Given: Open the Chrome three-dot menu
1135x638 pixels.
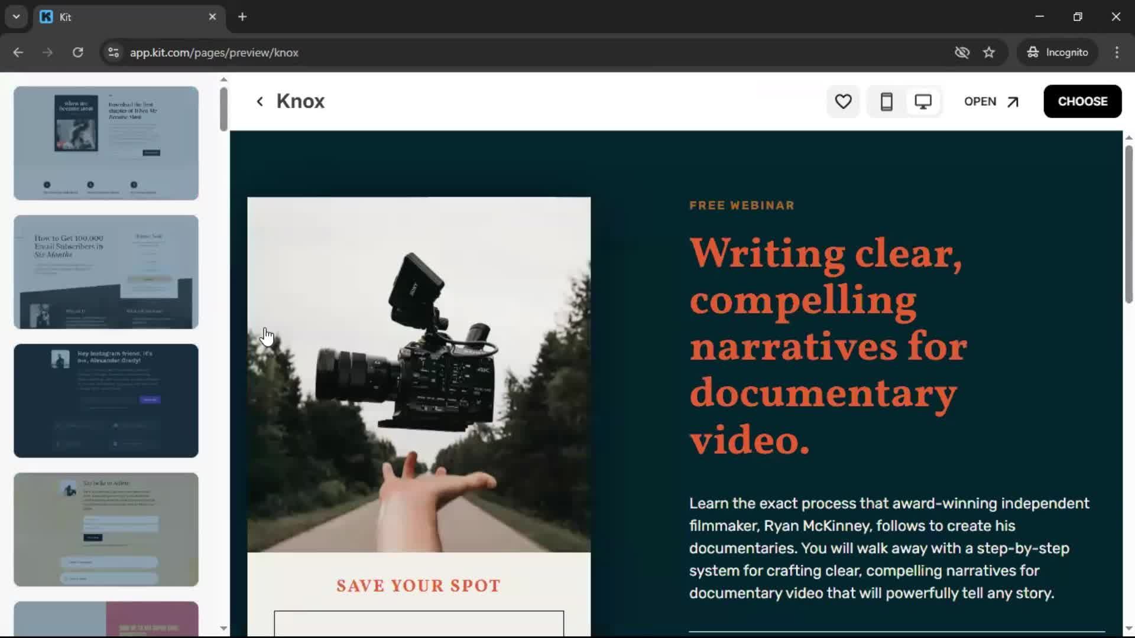Looking at the screenshot, I should [x=1117, y=52].
